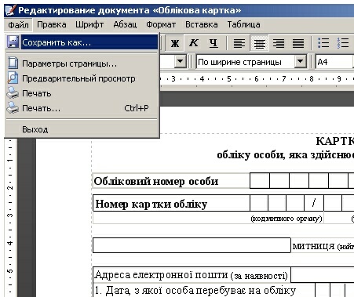The width and height of the screenshot is (354, 297).
Task: Click the print preview magnifier icon
Action: tap(13, 78)
